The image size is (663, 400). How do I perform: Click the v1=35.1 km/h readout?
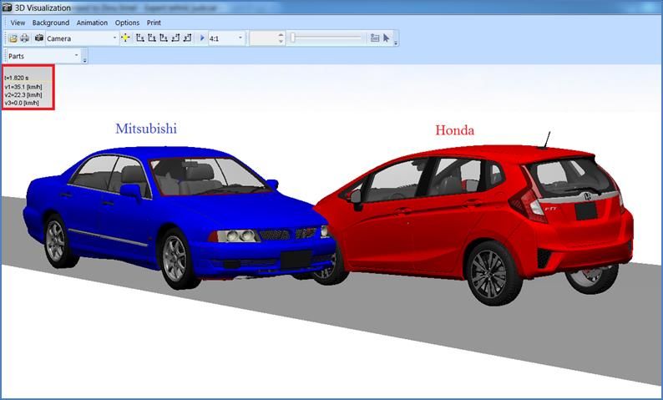23,87
